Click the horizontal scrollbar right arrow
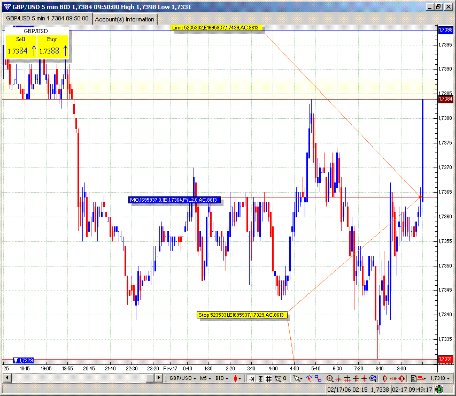This screenshot has width=456, height=396. click(x=158, y=378)
